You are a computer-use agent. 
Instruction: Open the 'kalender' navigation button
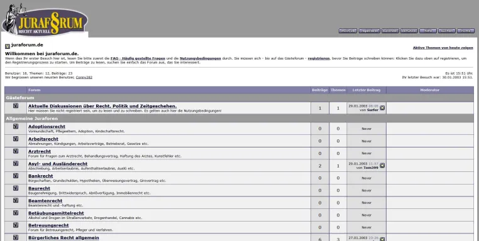tap(390, 31)
